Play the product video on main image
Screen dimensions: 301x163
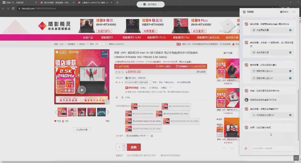pyautogui.click(x=82, y=90)
